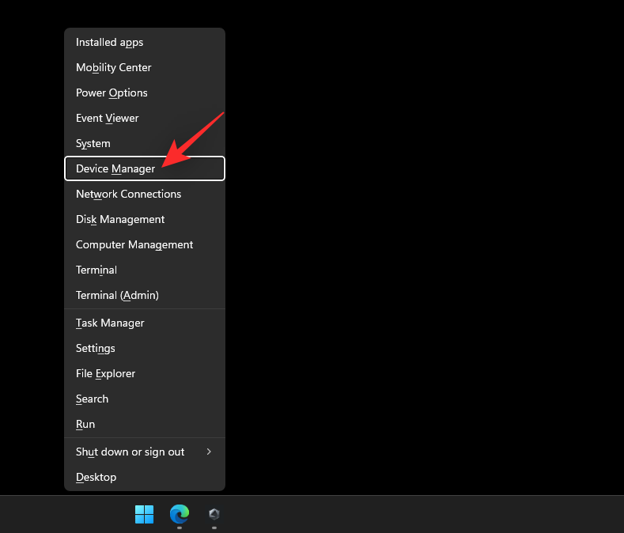The width and height of the screenshot is (624, 533).
Task: Click the Windows Start button
Action: [x=145, y=514]
